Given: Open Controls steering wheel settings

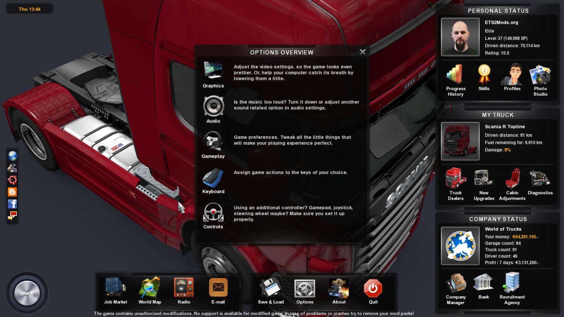Looking at the screenshot, I should point(213,212).
